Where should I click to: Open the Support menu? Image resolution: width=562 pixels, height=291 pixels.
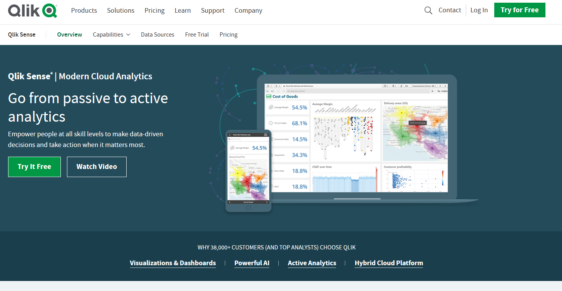tap(212, 10)
